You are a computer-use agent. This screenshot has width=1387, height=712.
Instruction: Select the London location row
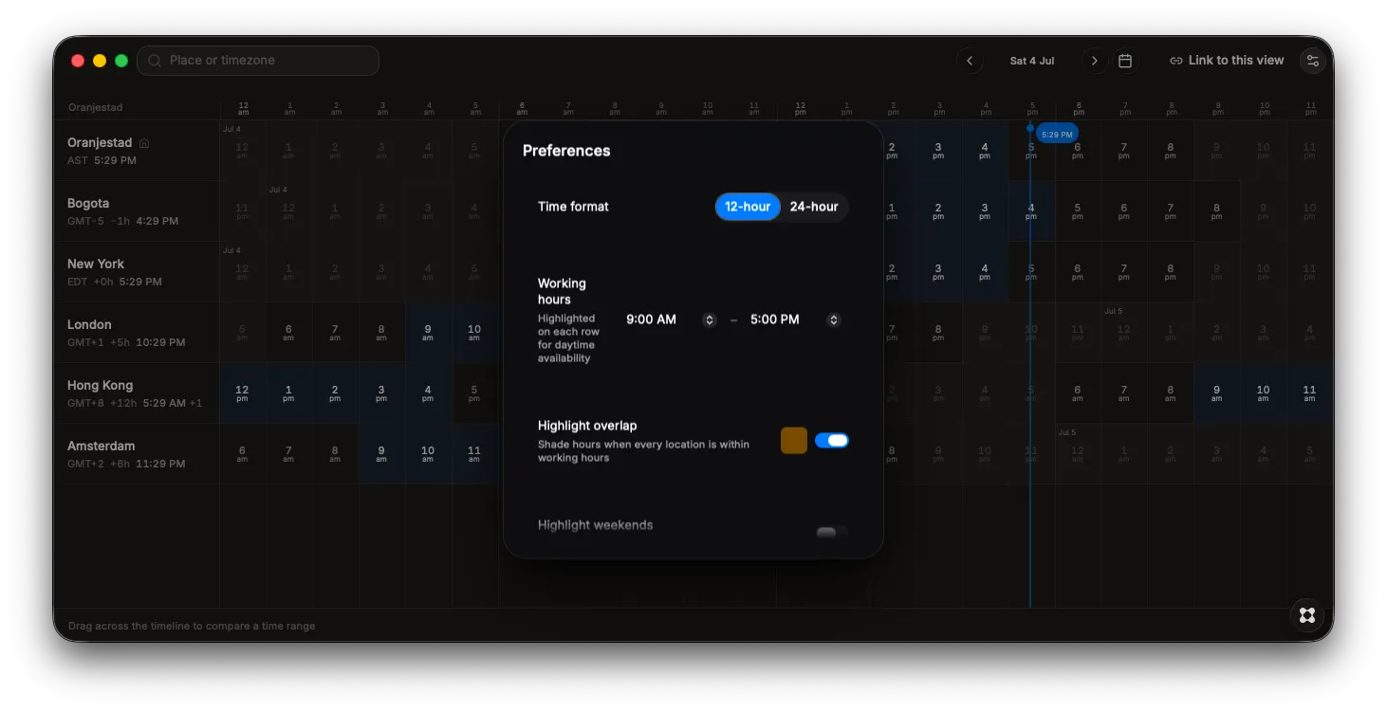coord(137,333)
